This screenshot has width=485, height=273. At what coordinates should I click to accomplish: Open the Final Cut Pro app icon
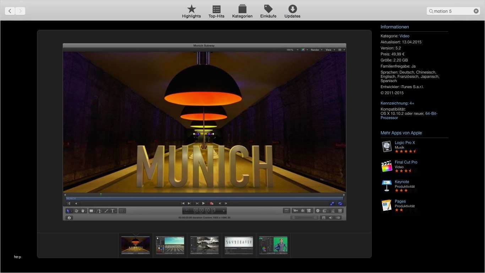click(386, 166)
